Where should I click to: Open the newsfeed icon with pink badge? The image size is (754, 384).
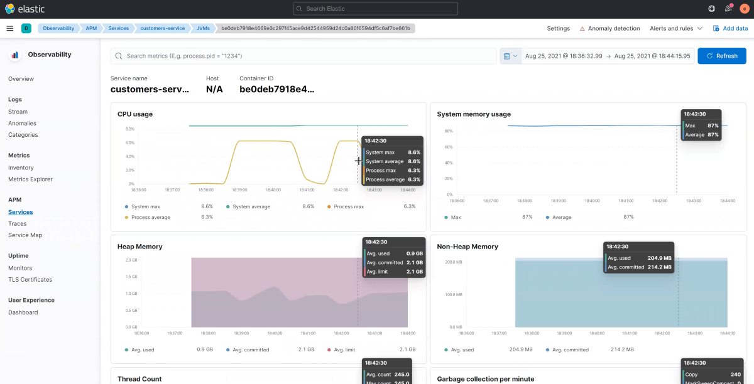728,8
